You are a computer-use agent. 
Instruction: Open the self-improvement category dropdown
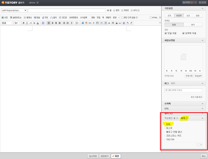coord(14,11)
